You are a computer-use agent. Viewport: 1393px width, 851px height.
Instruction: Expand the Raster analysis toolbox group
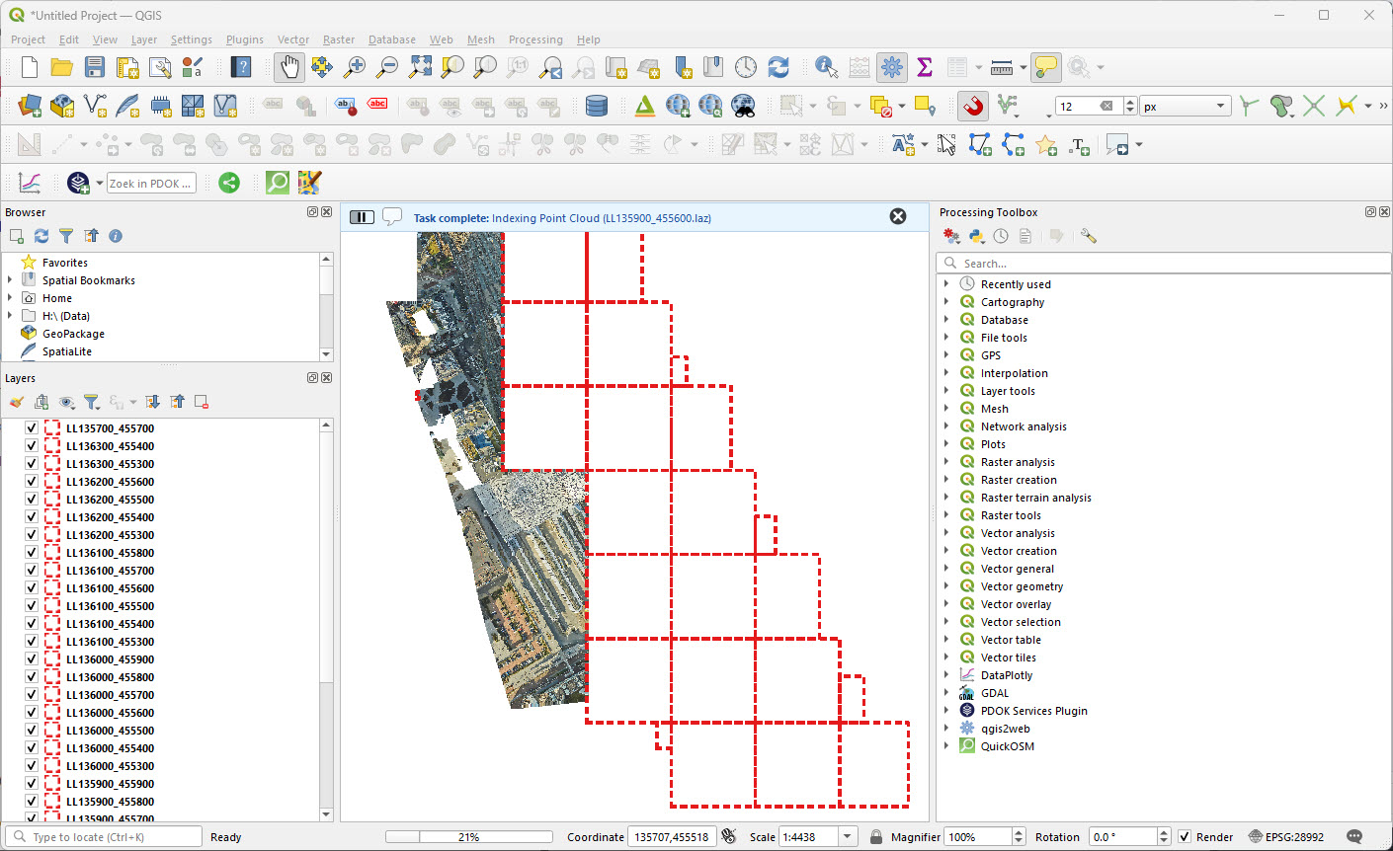(946, 462)
